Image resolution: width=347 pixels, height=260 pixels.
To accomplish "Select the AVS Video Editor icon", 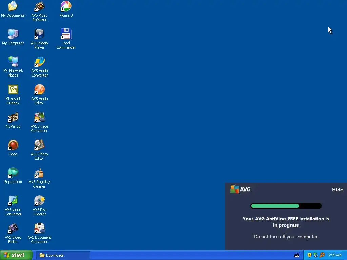I will coord(13,233).
